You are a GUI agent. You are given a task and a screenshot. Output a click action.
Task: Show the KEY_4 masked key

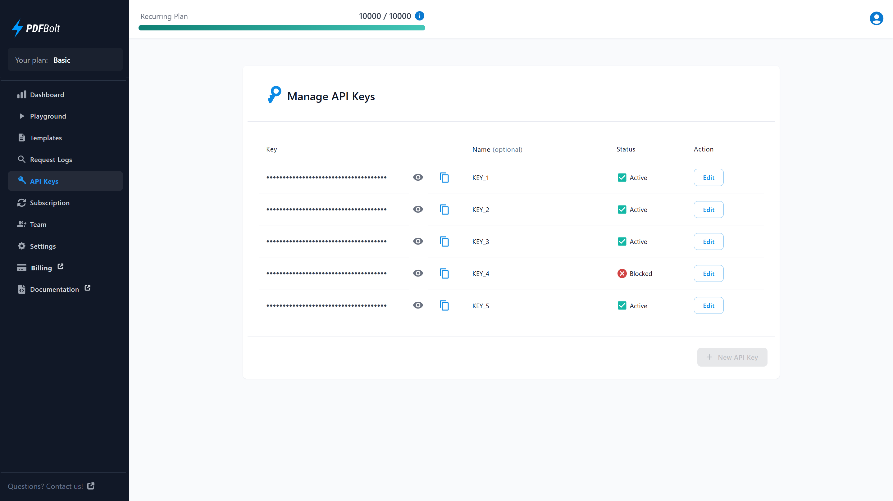(418, 273)
